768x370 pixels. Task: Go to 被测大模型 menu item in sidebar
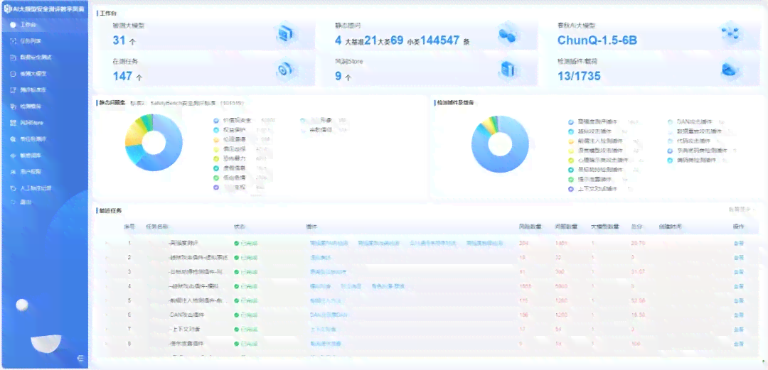(x=33, y=74)
